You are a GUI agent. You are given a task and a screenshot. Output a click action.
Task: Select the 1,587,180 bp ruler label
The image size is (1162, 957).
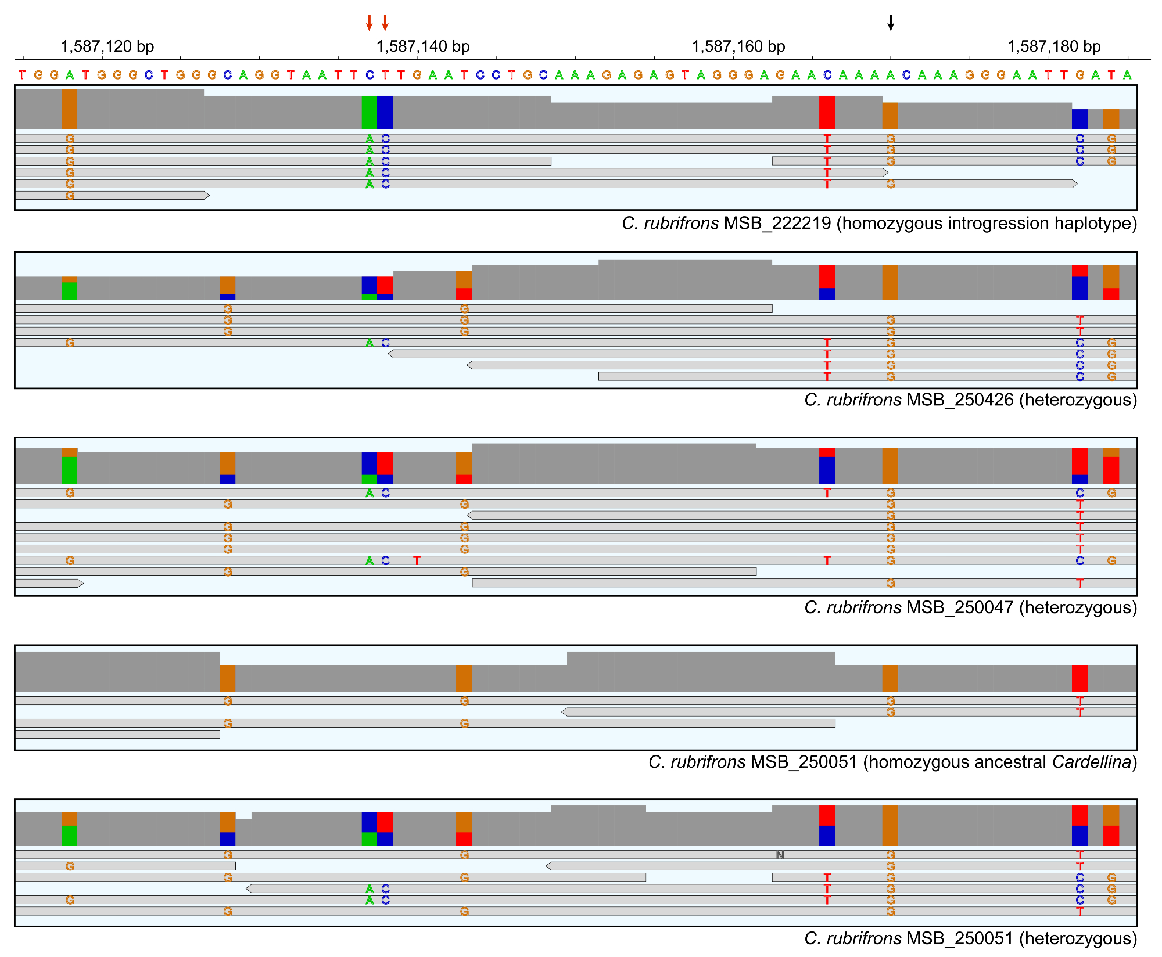click(1054, 46)
